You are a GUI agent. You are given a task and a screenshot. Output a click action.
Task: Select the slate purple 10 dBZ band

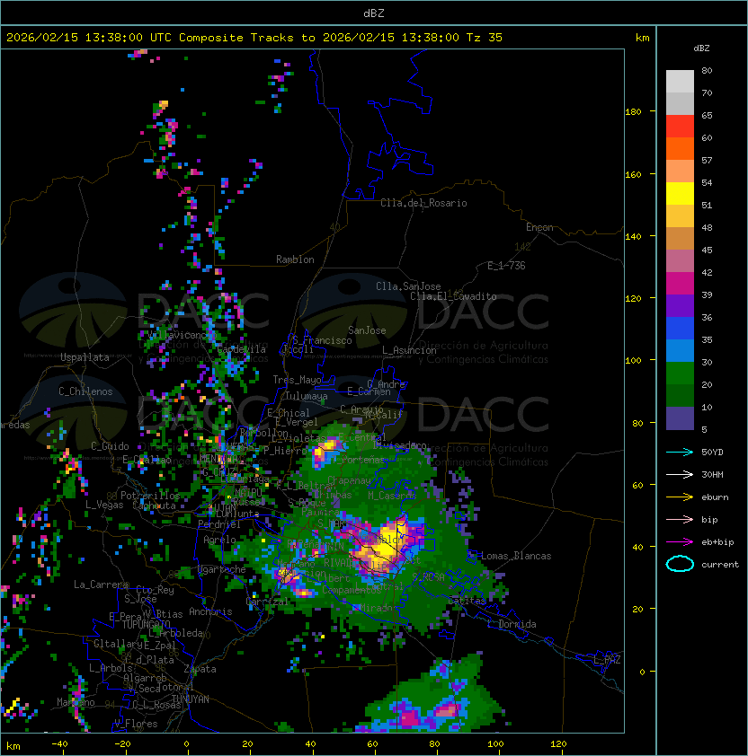[680, 418]
